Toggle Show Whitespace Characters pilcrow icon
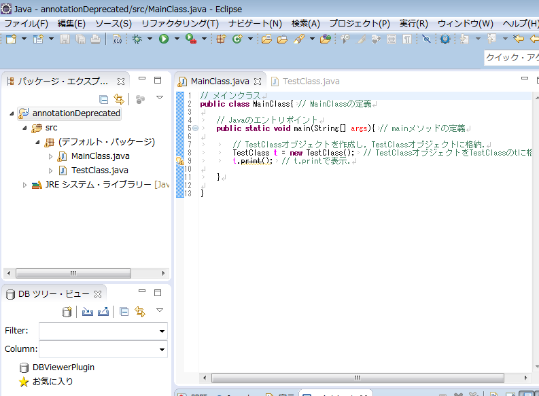 tap(407, 39)
